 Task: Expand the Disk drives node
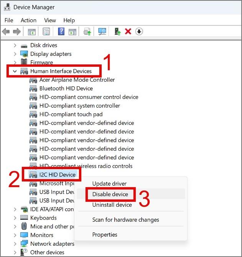[x=15, y=45]
